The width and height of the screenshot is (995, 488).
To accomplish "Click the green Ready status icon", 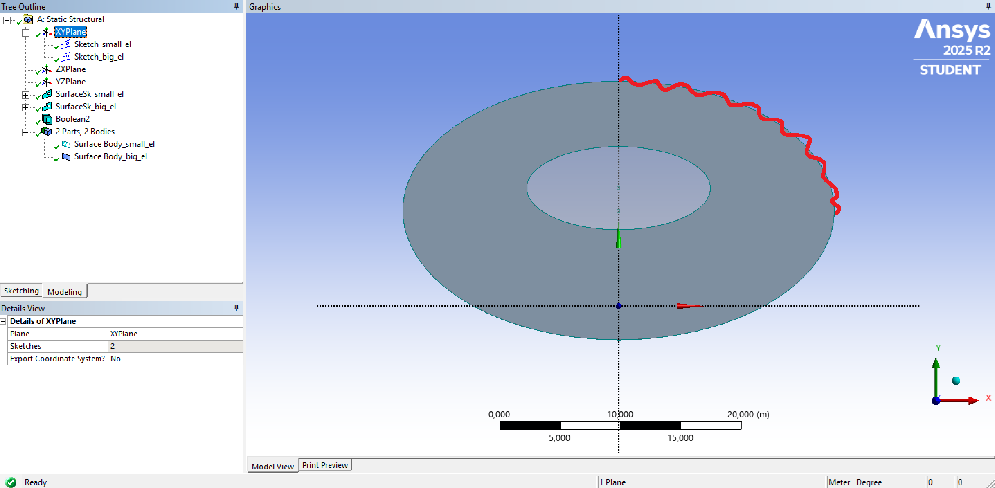I will pyautogui.click(x=11, y=482).
